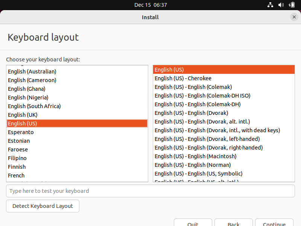The height and width of the screenshot is (226, 301).
Task: Pick English (Australian) layout
Action: [32, 72]
